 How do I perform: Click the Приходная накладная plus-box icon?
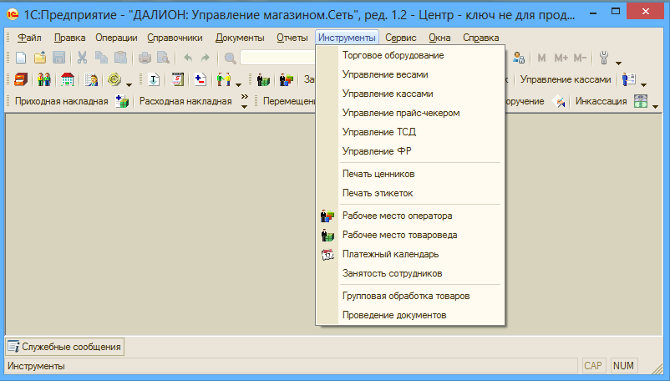(122, 102)
